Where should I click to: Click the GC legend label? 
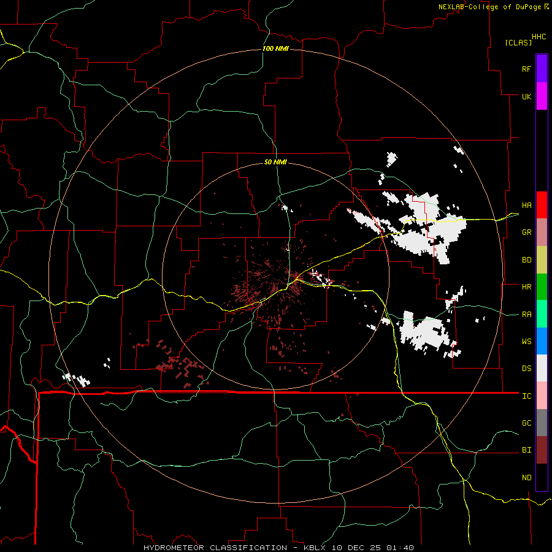pyautogui.click(x=526, y=423)
